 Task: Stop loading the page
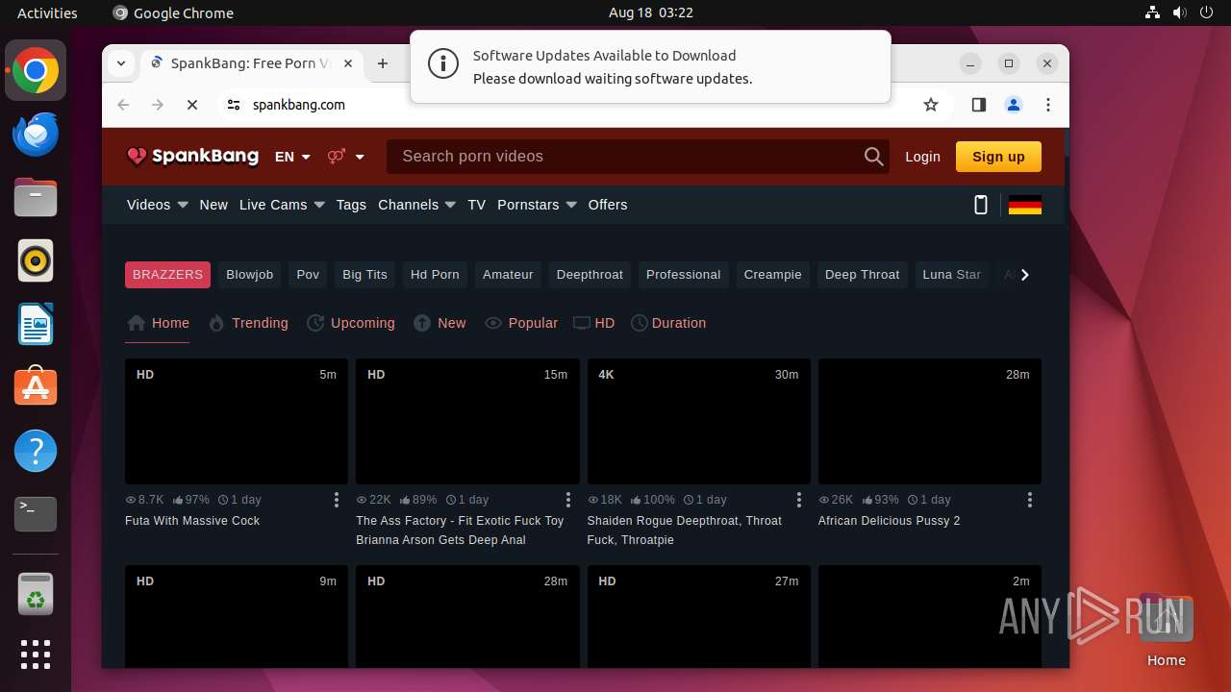click(192, 105)
